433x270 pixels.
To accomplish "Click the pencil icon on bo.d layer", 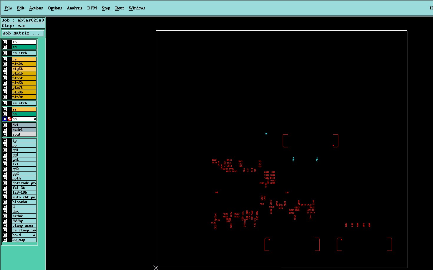I will click(34, 235).
